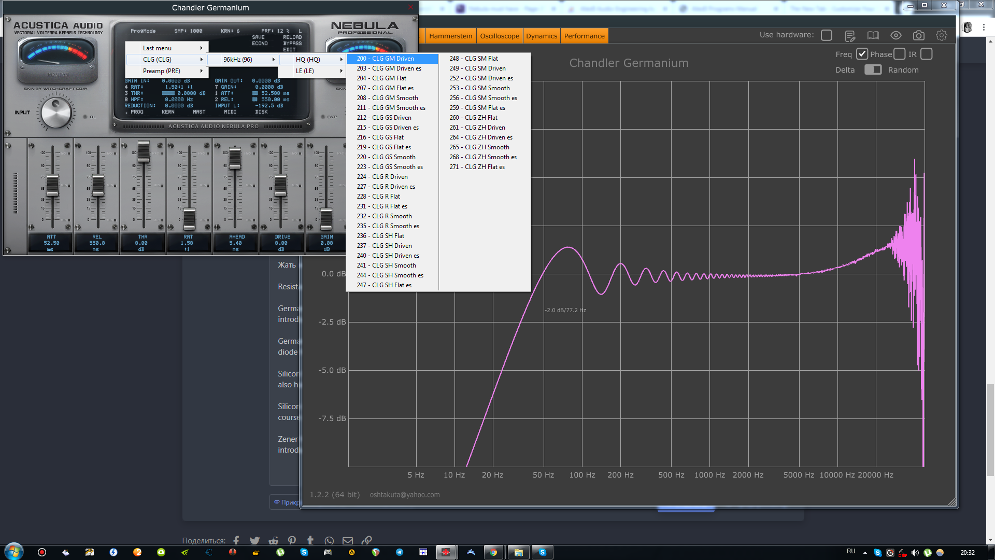995x560 pixels.
Task: Expand the LE (LE) submenu
Action: (312, 71)
